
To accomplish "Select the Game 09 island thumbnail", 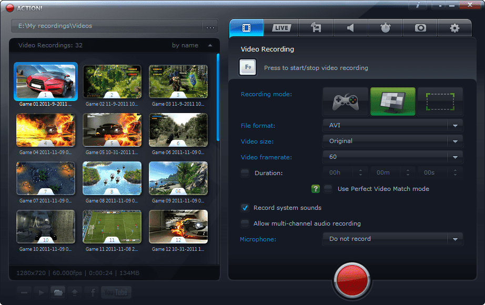I will (178, 178).
